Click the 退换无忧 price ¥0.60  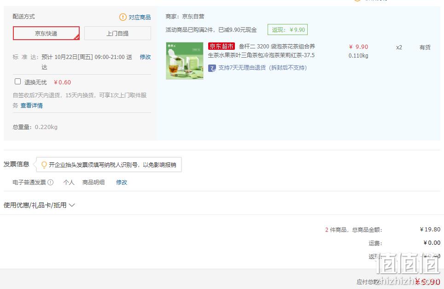point(62,82)
